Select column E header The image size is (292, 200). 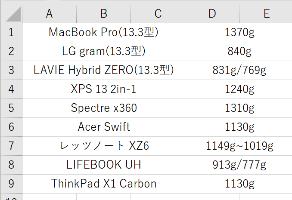pos(266,14)
